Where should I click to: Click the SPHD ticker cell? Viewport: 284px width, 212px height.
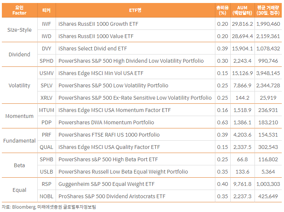(x=46, y=61)
